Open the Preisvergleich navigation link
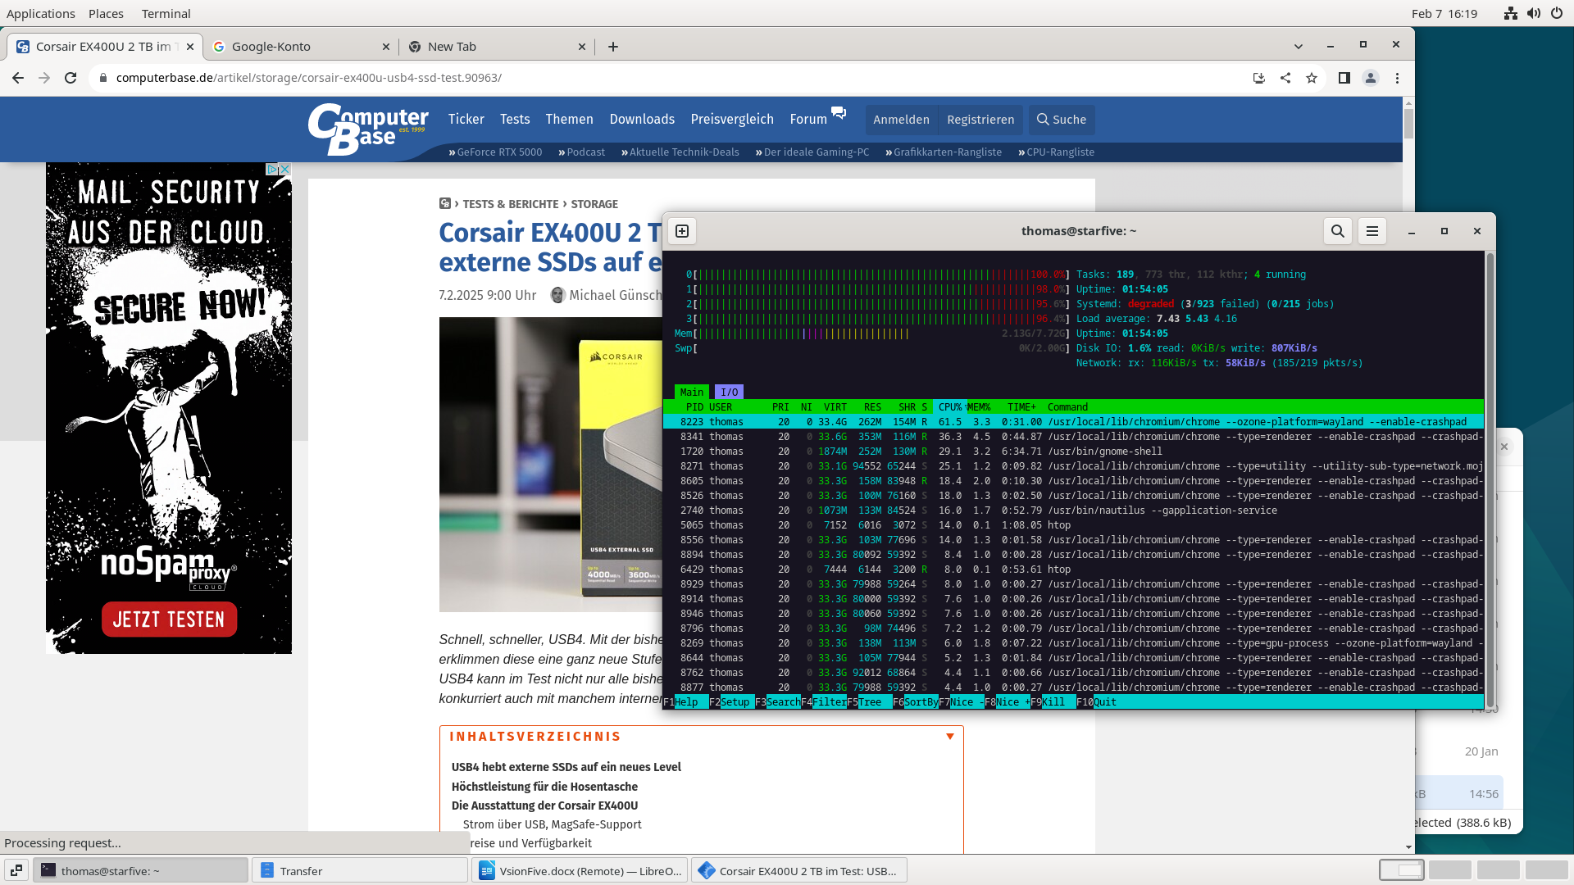This screenshot has height=885, width=1574. pyautogui.click(x=731, y=120)
